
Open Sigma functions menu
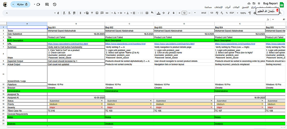pos(80,13)
